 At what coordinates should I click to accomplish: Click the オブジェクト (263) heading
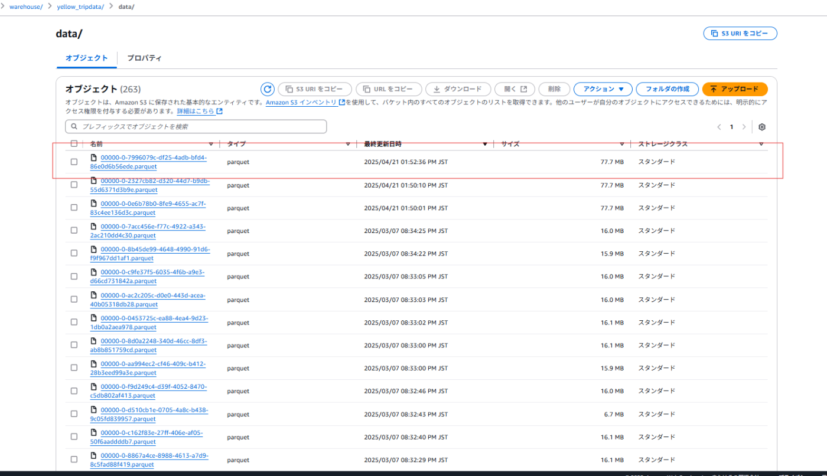103,89
